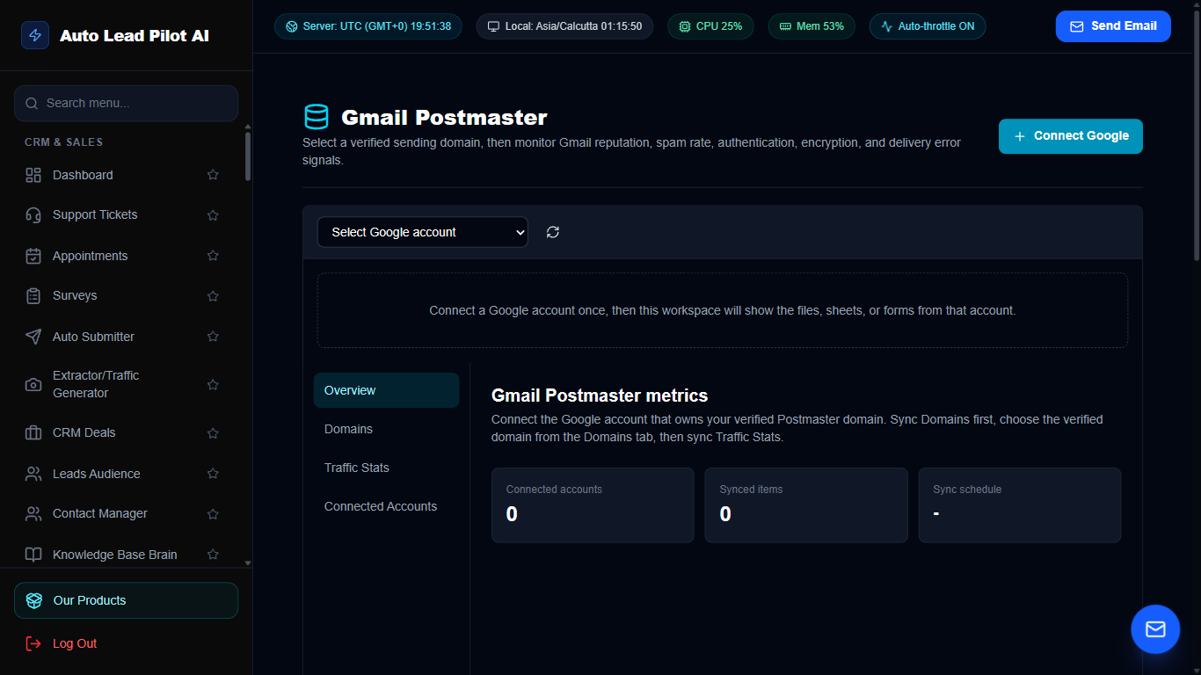The width and height of the screenshot is (1201, 675).
Task: Click the Support Tickets headset icon
Action: pyautogui.click(x=33, y=214)
